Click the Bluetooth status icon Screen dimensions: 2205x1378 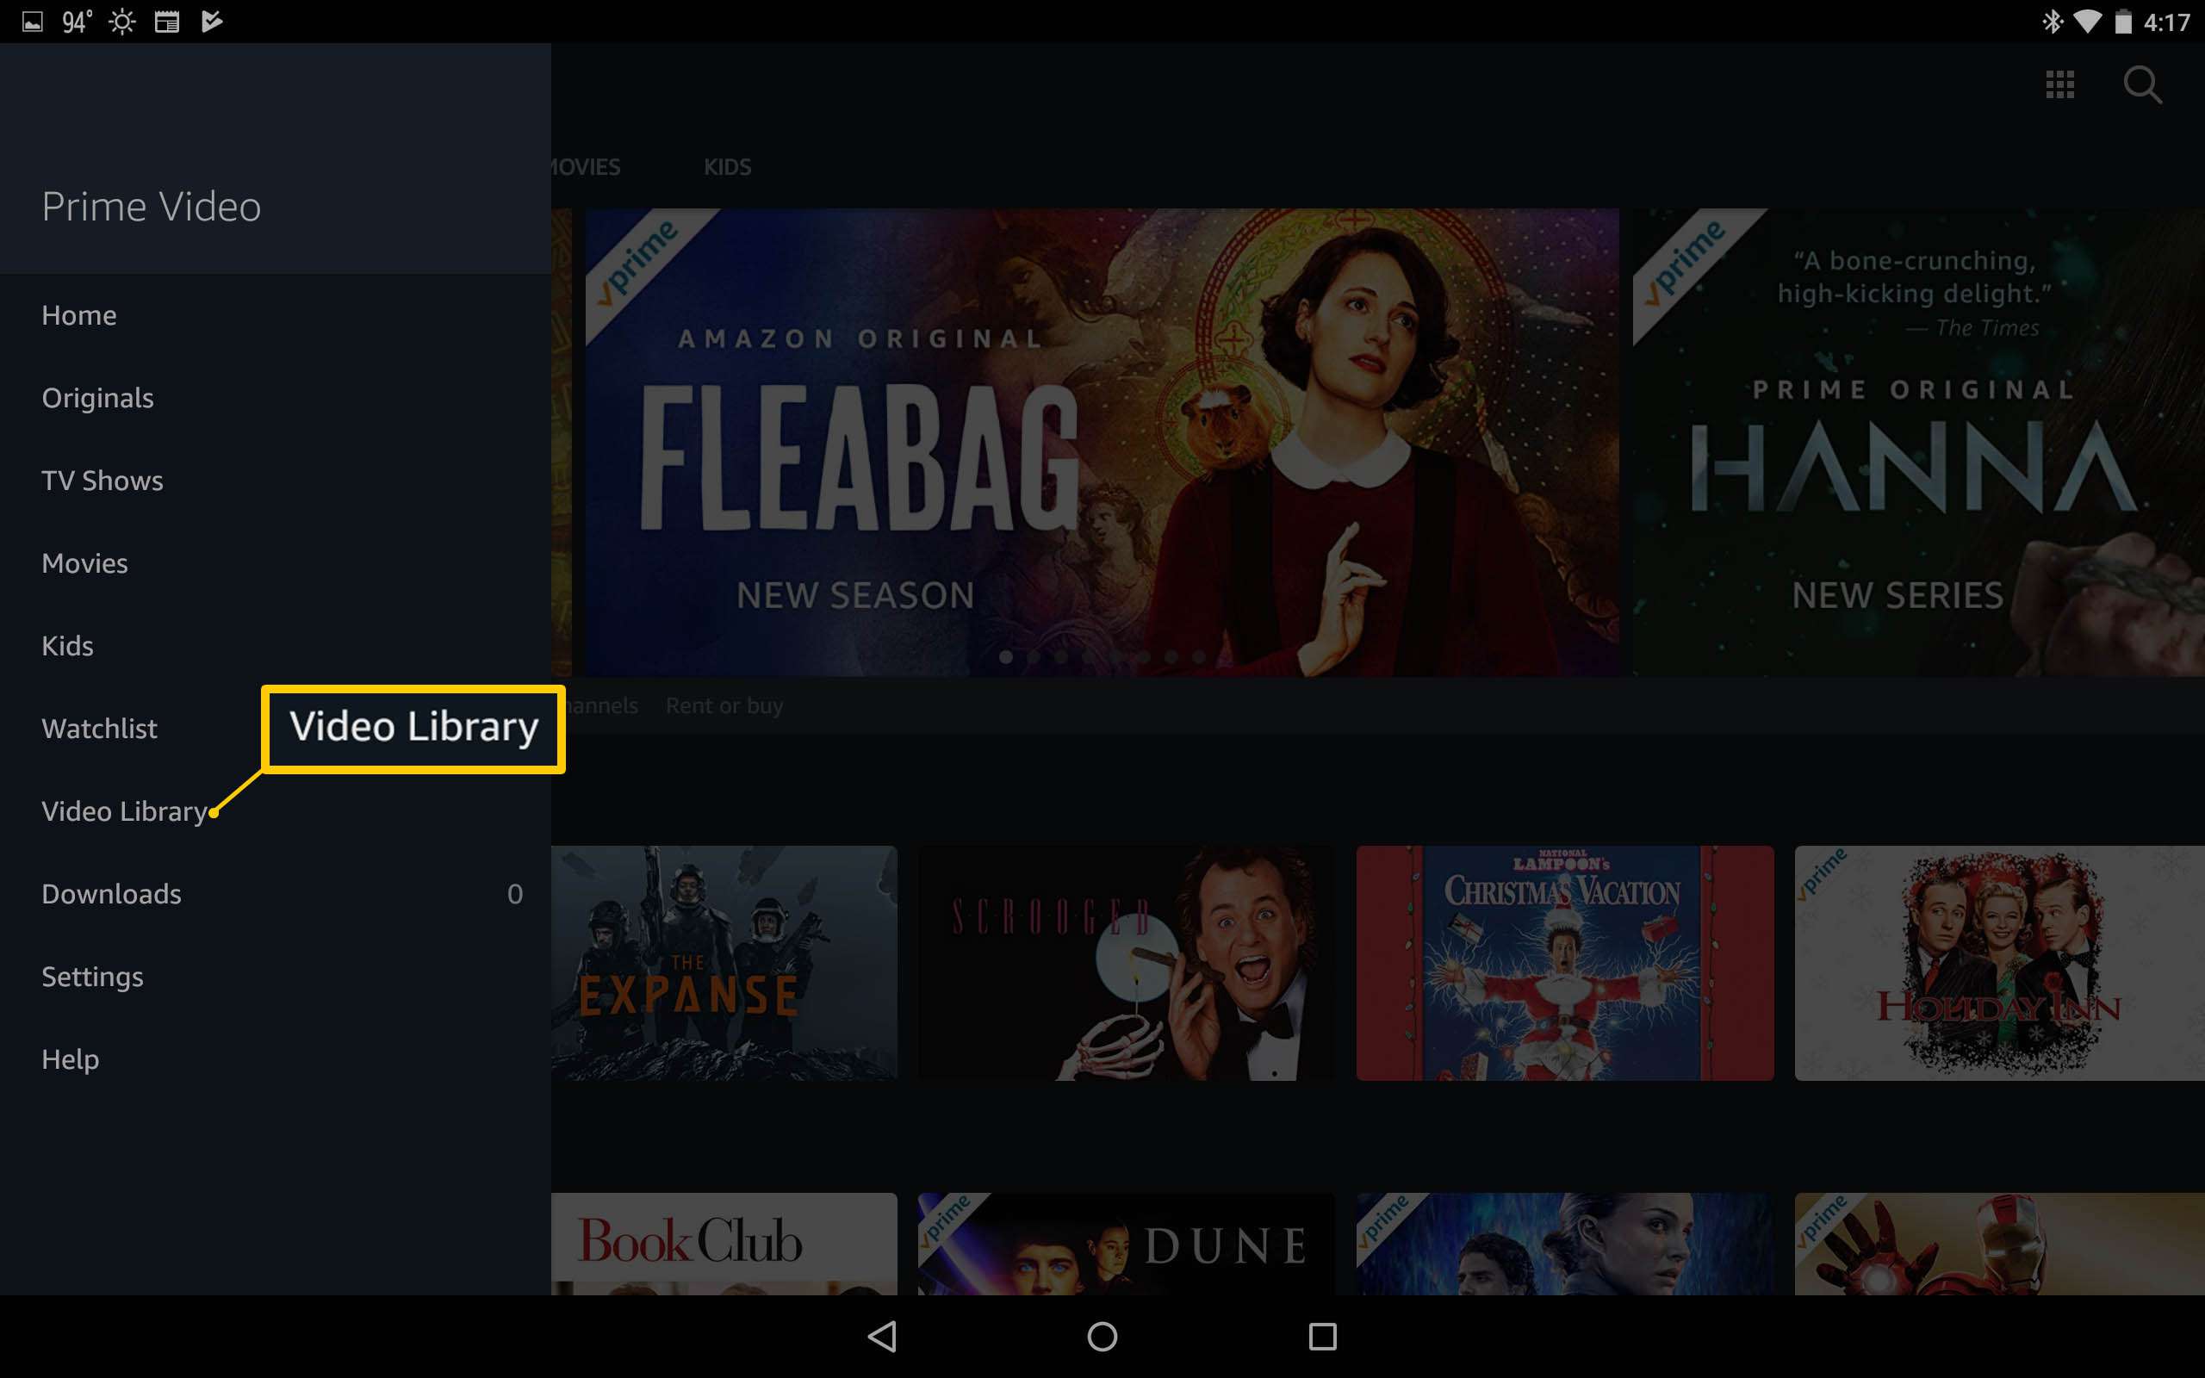2051,21
